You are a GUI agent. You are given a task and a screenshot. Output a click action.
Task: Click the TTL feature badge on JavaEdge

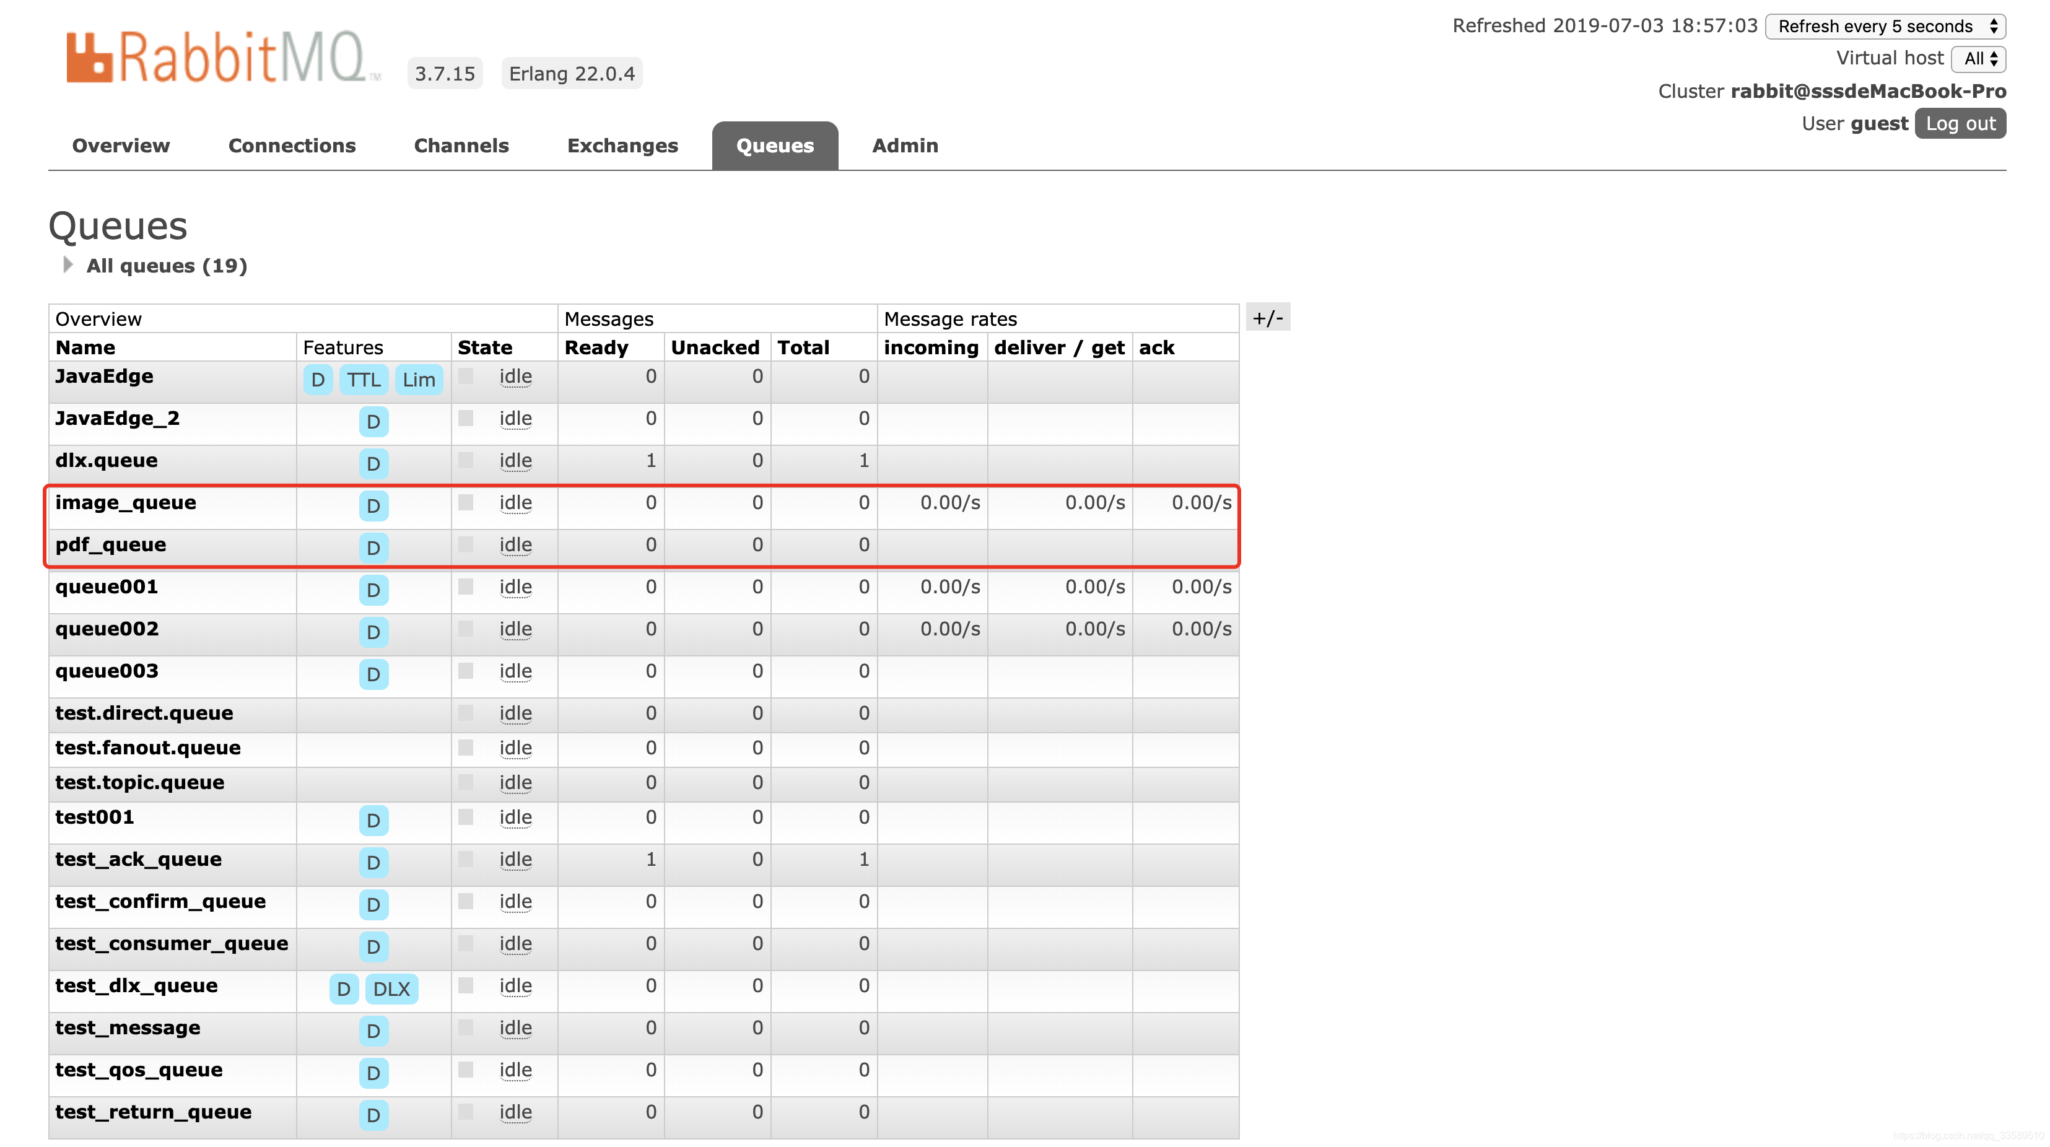tap(364, 380)
